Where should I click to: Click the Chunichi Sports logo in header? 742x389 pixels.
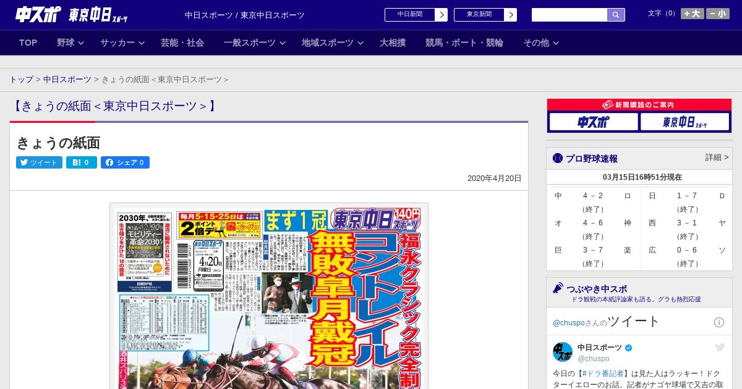pos(38,15)
